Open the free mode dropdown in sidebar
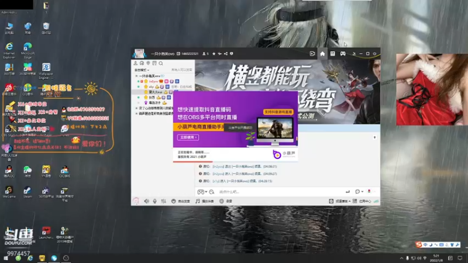 pos(142,70)
